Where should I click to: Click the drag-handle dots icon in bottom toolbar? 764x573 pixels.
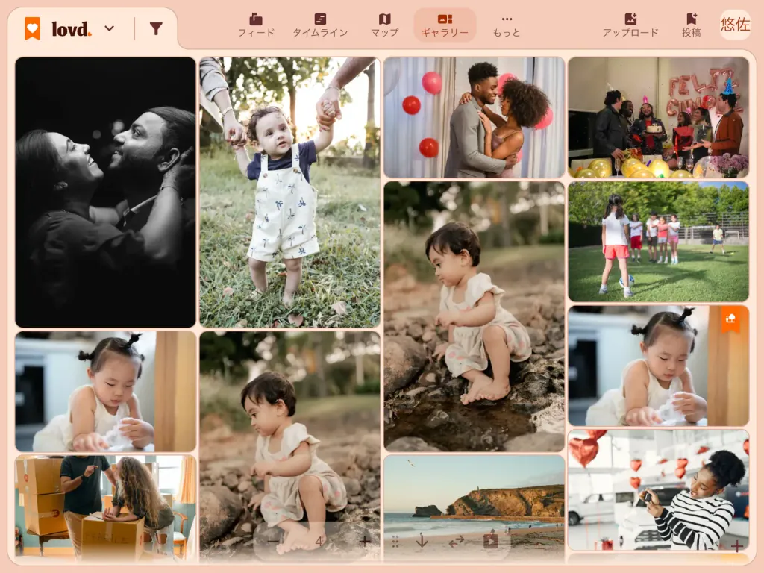(395, 541)
